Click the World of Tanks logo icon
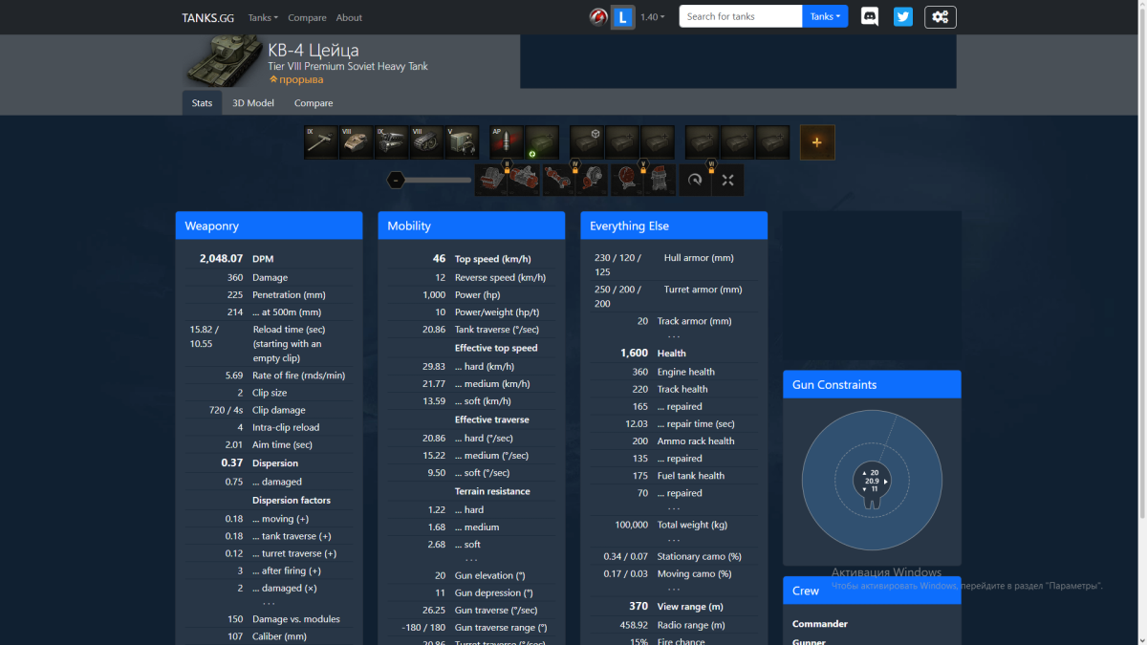Screen dimensions: 1147x645 (x=598, y=17)
